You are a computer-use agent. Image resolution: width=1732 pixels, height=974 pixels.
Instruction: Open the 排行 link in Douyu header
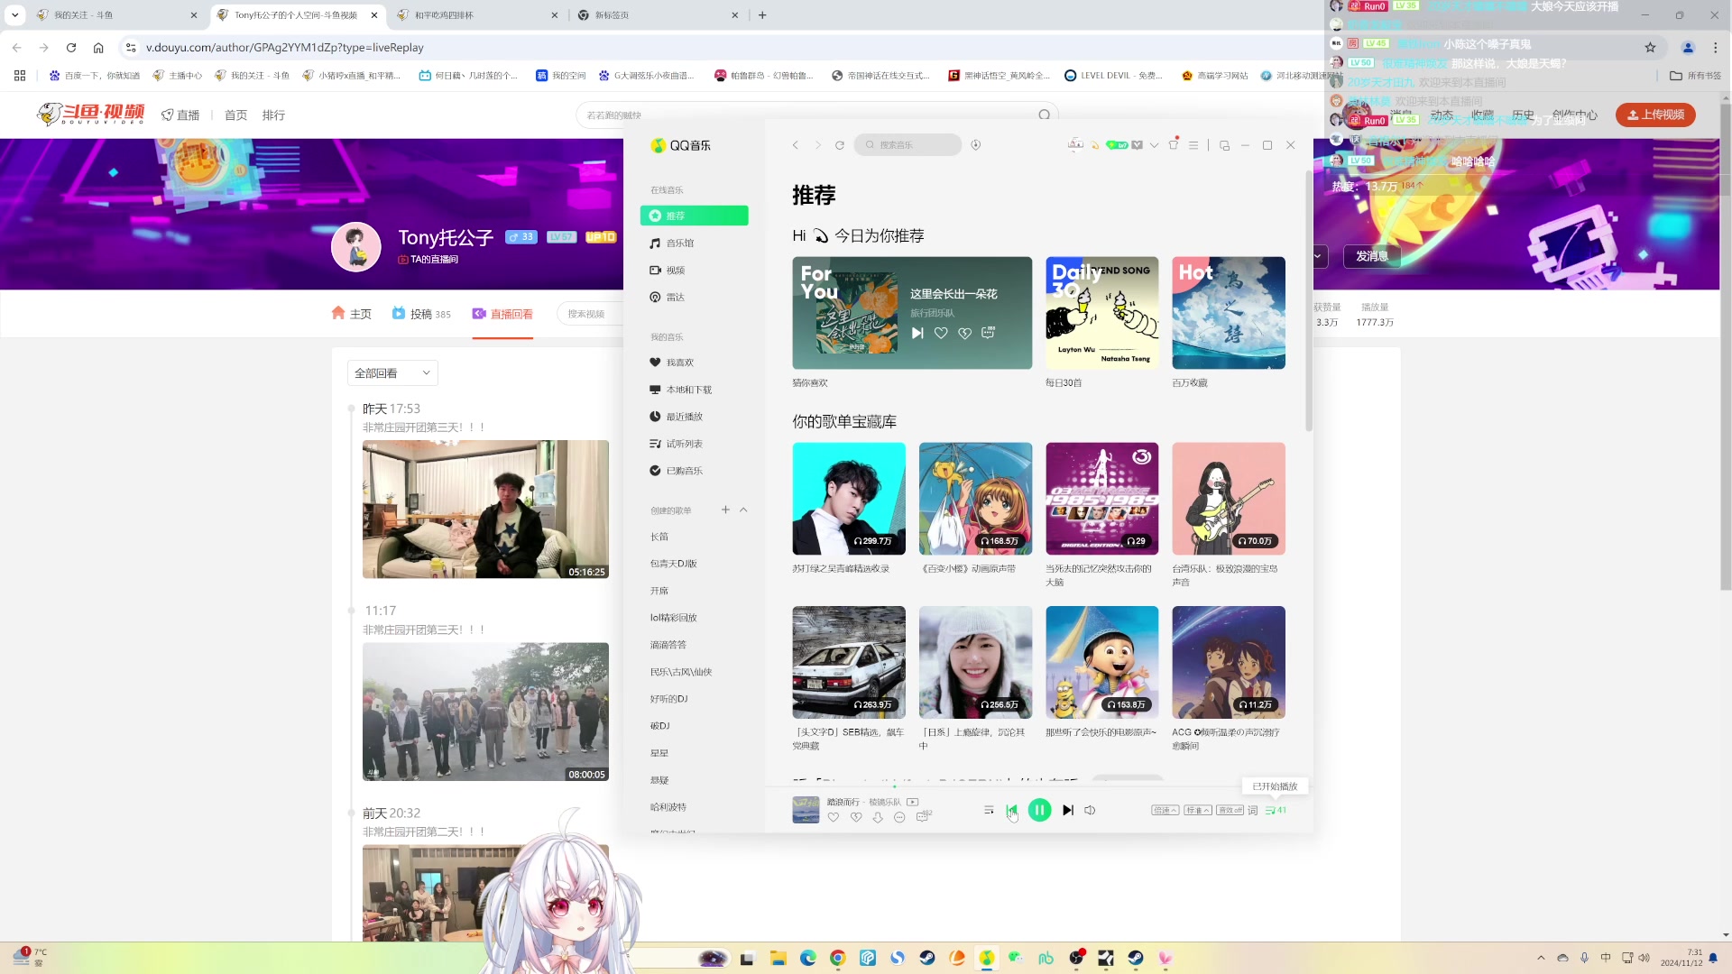273,115
